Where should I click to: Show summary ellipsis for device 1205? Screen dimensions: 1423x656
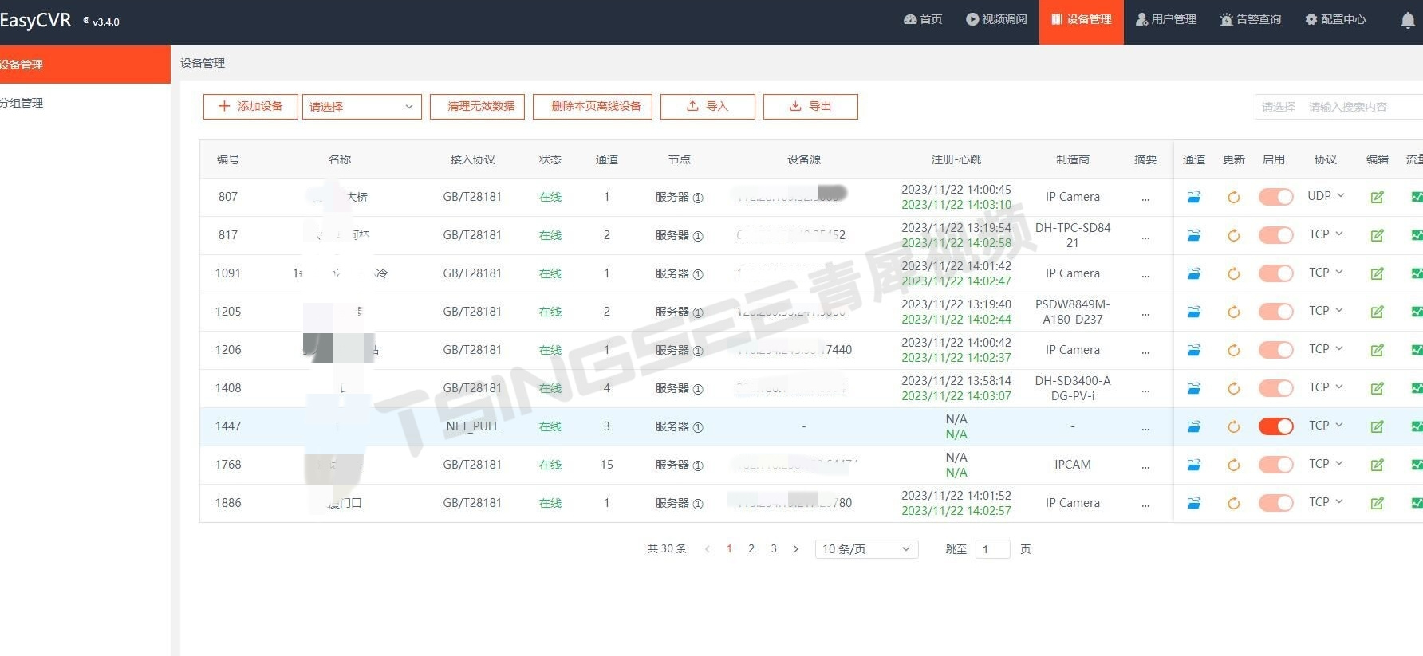(x=1145, y=313)
